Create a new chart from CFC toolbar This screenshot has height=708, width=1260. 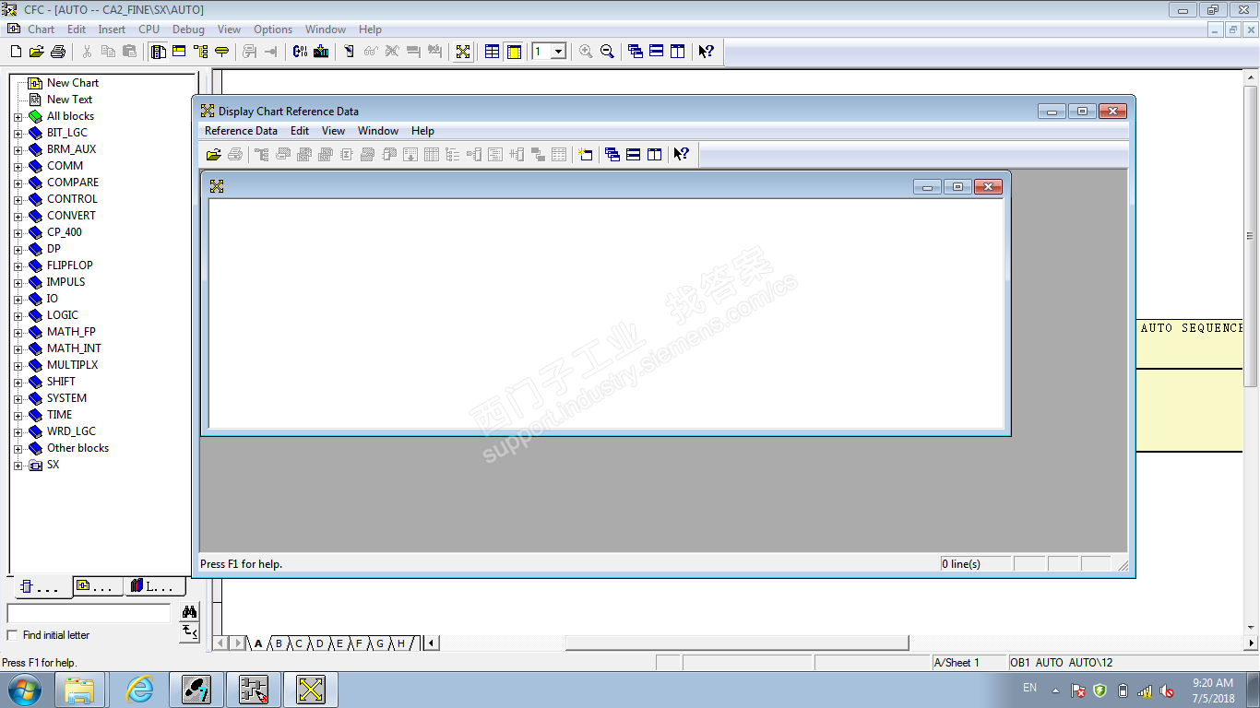(x=16, y=52)
